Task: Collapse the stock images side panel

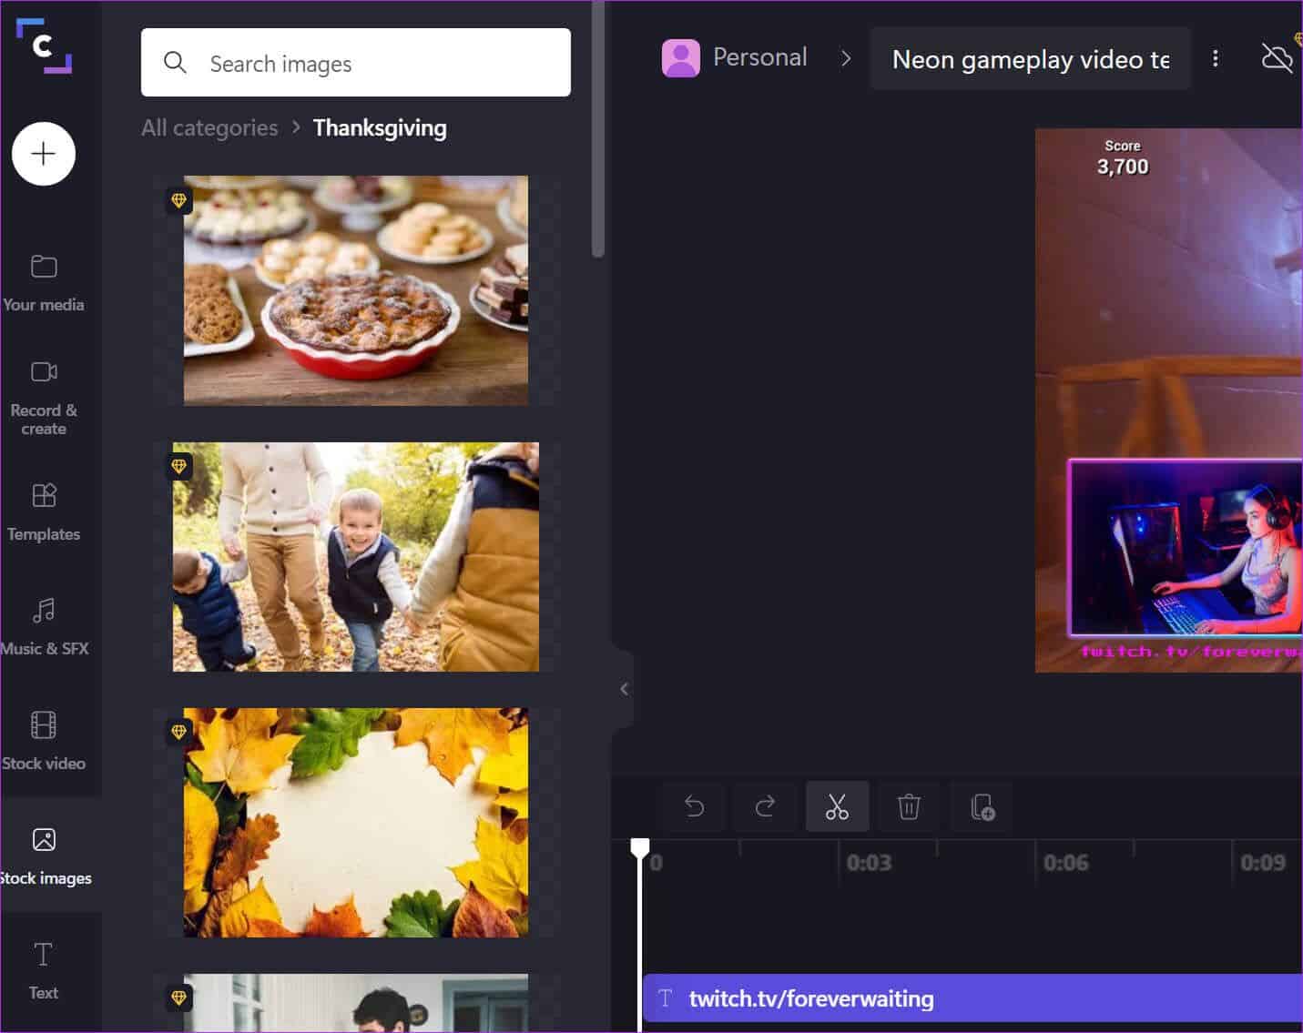Action: click(624, 689)
